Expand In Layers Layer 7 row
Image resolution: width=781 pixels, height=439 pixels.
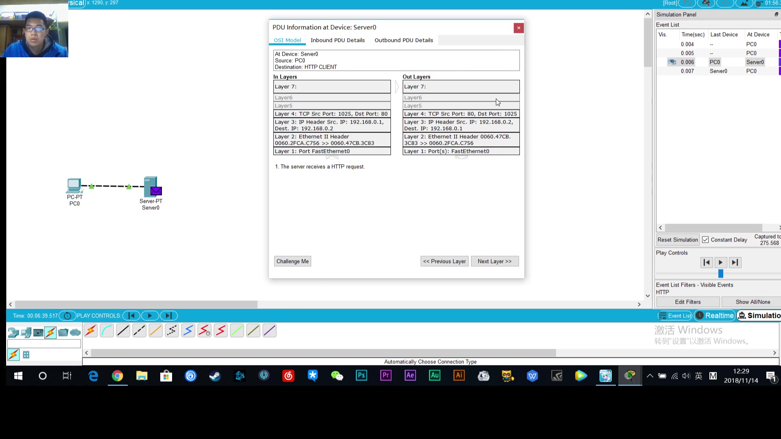coord(332,87)
